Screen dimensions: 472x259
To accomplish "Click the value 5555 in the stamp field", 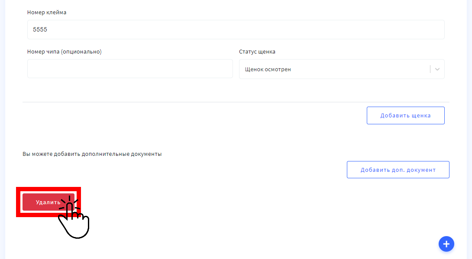I will (x=40, y=30).
